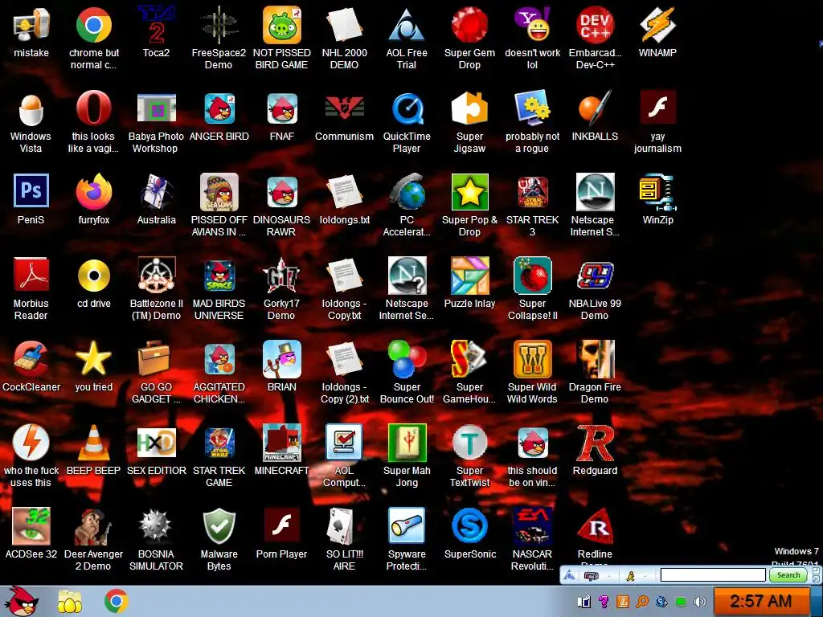823x617 pixels.
Task: Select the NOT PISSED BIRD GAME icon
Action: click(282, 25)
